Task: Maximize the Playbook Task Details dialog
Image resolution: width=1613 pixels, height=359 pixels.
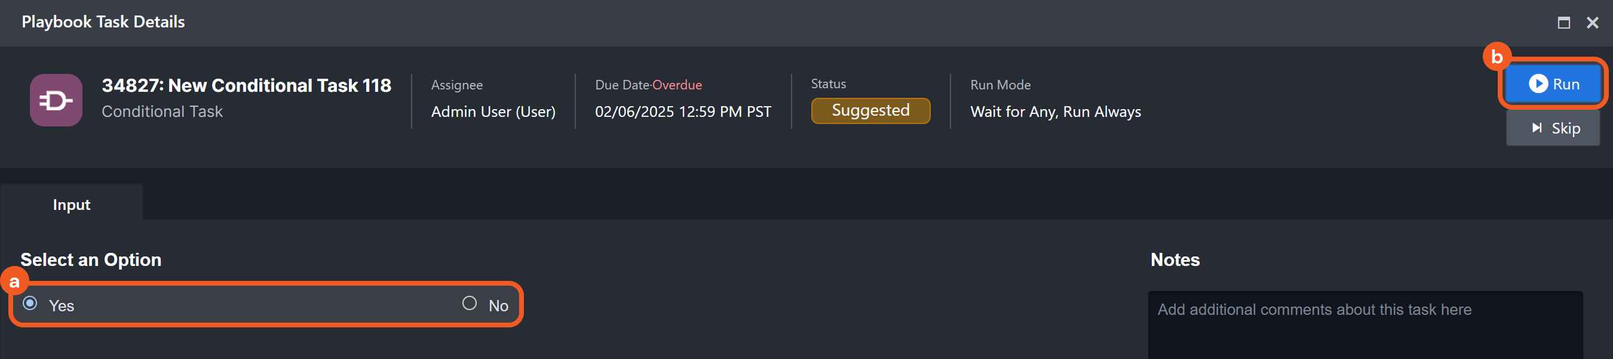Action: pyautogui.click(x=1563, y=23)
